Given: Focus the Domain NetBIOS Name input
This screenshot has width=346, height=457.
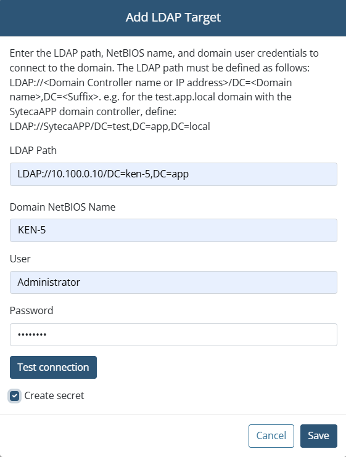Looking at the screenshot, I should pos(173,230).
